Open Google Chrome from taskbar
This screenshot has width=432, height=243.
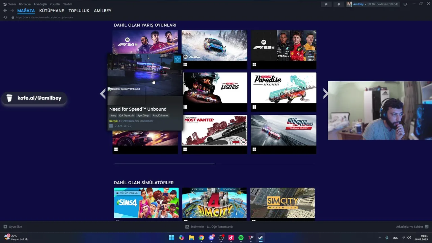[201, 238]
